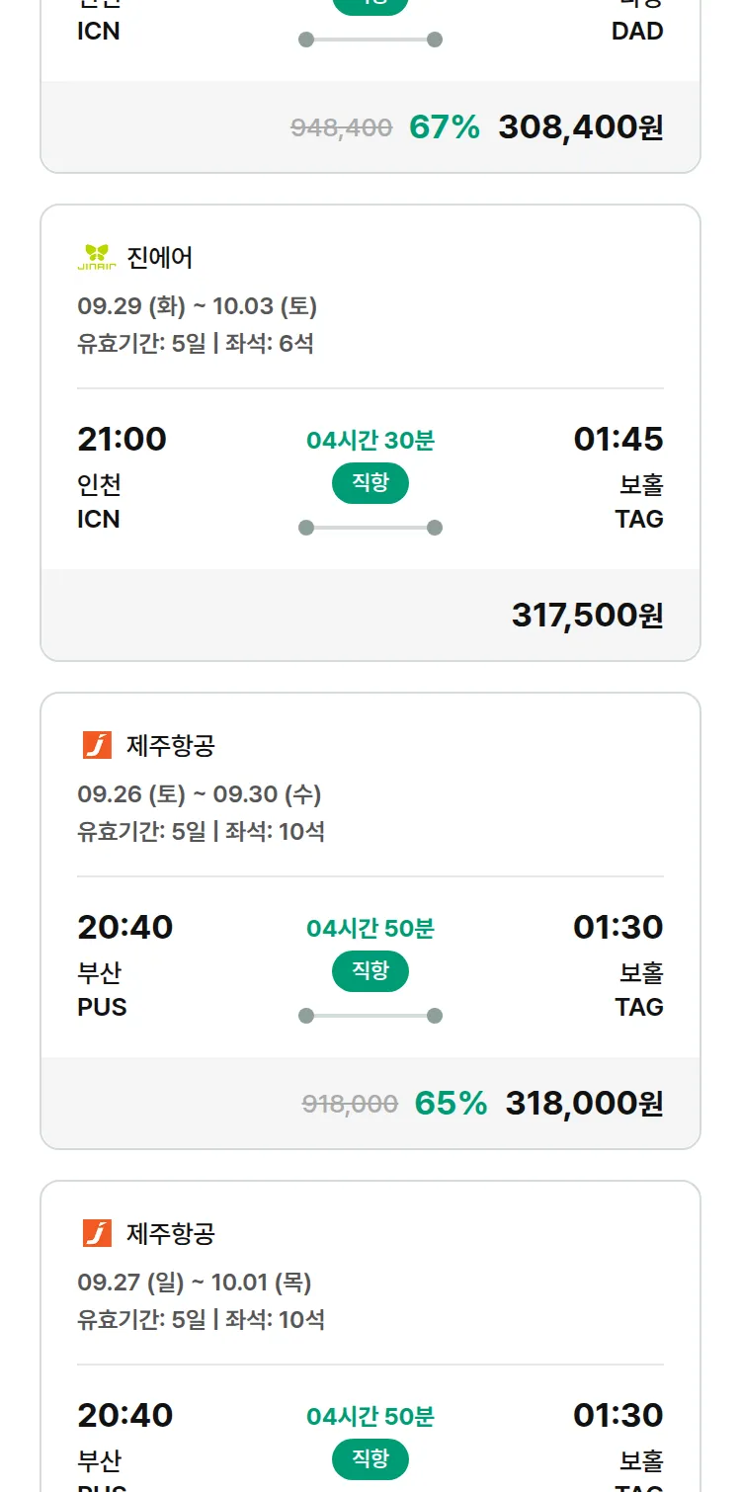The width and height of the screenshot is (741, 1492).
Task: Click the Jin Air butterfly logo icon
Action: [97, 258]
